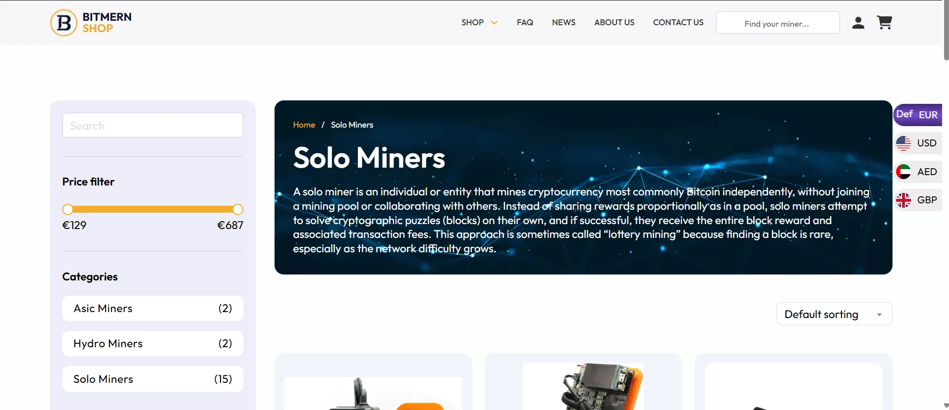The height and width of the screenshot is (410, 949).
Task: Go to the NEWS page
Action: [563, 22]
